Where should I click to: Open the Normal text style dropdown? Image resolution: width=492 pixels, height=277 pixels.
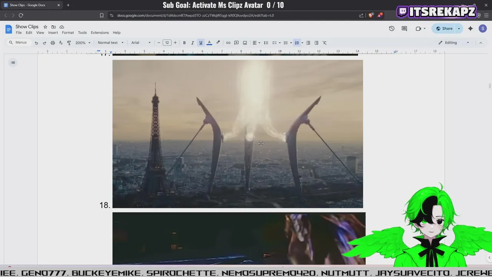[111, 43]
